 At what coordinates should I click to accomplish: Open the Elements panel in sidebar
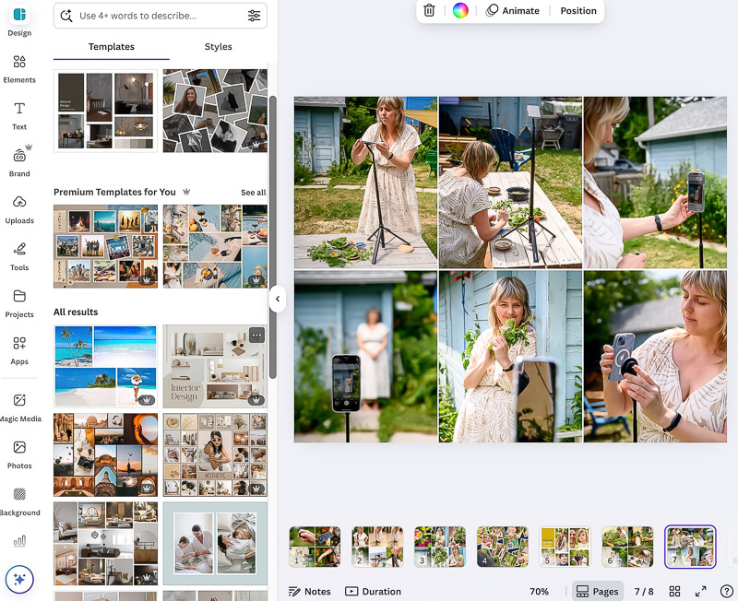pos(19,67)
